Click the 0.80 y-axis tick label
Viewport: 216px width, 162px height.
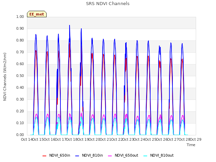(20, 40)
